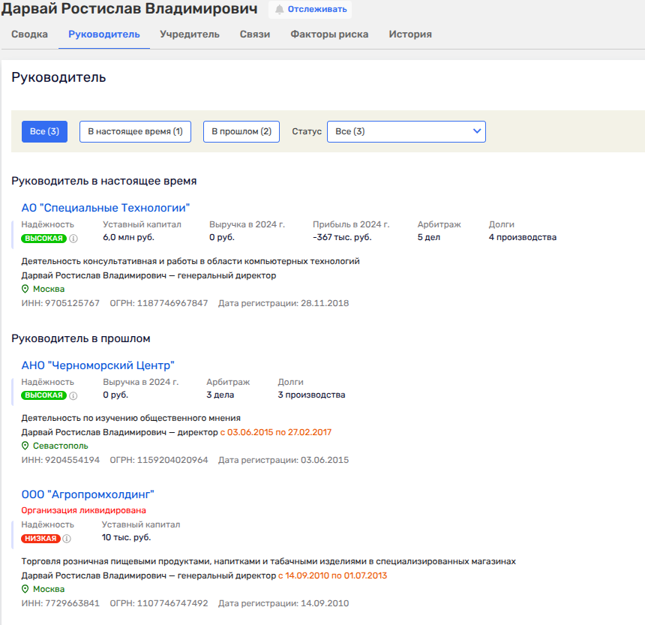The width and height of the screenshot is (645, 625).
Task: Filter by В настоящее время (1)
Action: click(x=135, y=131)
